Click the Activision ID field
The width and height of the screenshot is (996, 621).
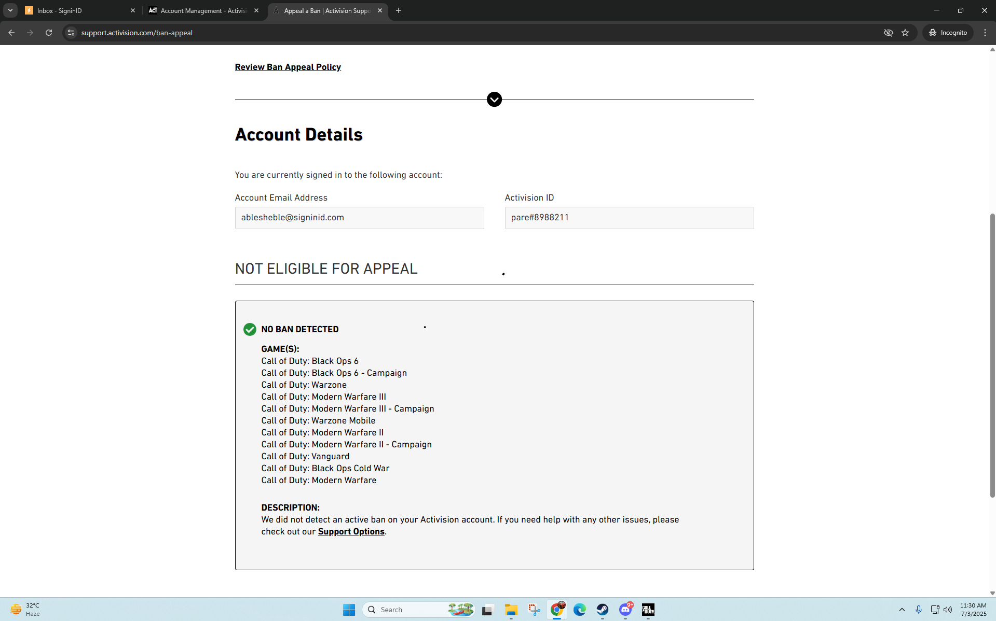click(x=630, y=218)
